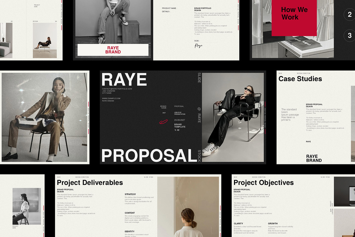Click the CONTACT@RAYE PORTFOLIO.COM email text
355x237 pixels.
tap(117, 89)
